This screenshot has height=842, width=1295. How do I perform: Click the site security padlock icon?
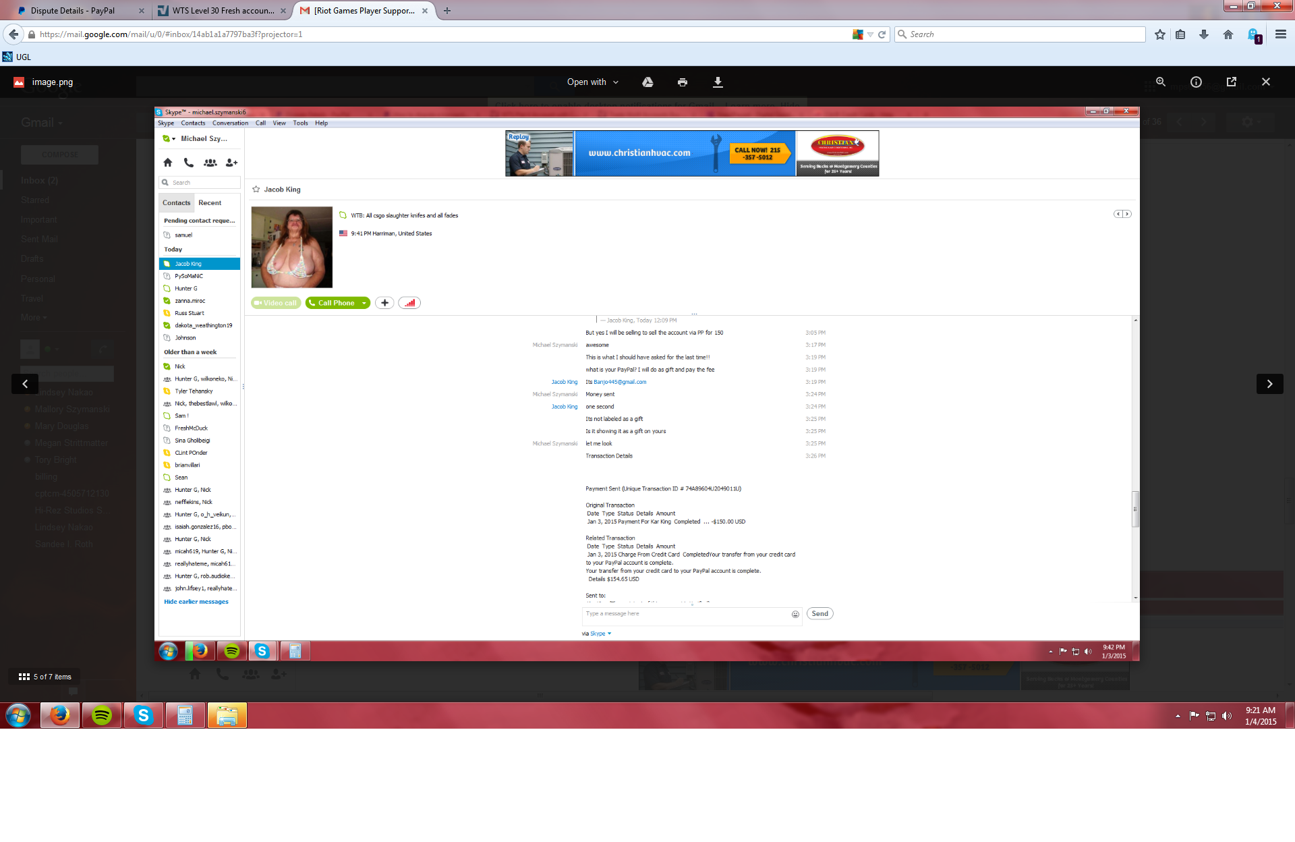pos(32,34)
